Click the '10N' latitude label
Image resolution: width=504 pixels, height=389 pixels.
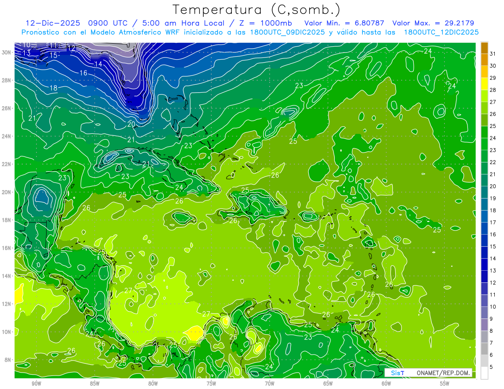coord(7,332)
